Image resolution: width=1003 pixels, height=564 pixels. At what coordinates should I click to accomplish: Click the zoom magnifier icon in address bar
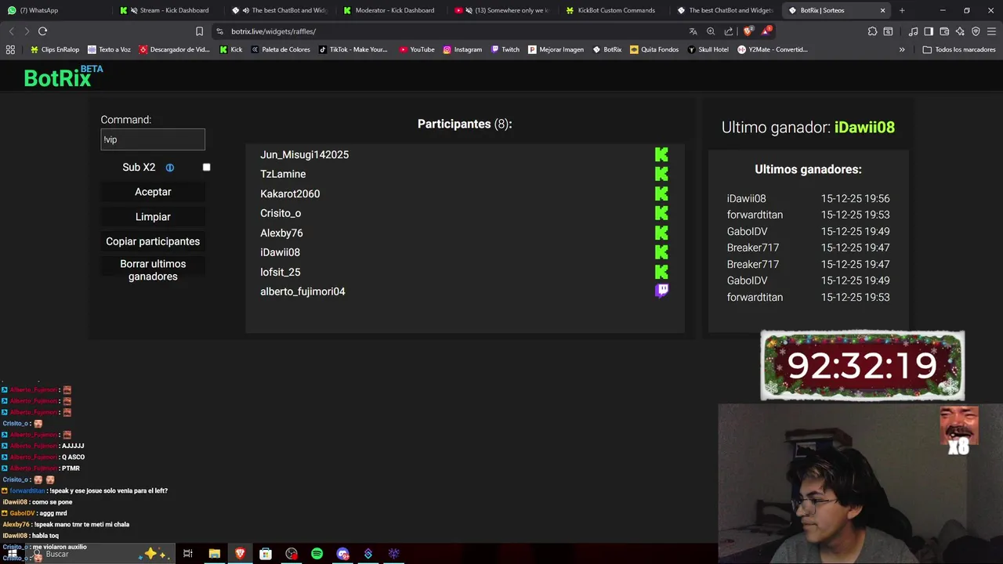click(711, 31)
